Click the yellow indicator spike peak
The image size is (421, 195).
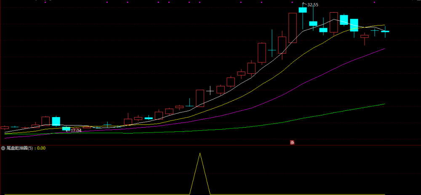(200, 153)
